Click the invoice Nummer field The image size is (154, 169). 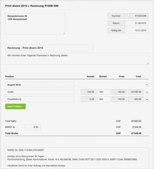point(137,16)
